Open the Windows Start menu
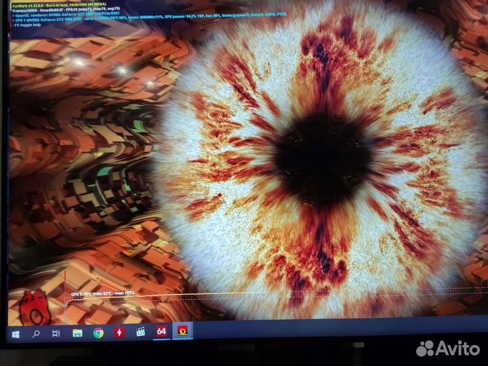488x366 pixels. pos(15,333)
